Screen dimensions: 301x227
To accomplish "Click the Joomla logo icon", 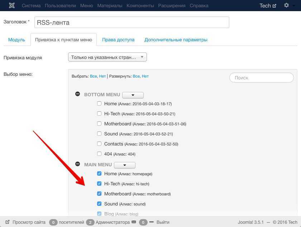I will 12,5.
